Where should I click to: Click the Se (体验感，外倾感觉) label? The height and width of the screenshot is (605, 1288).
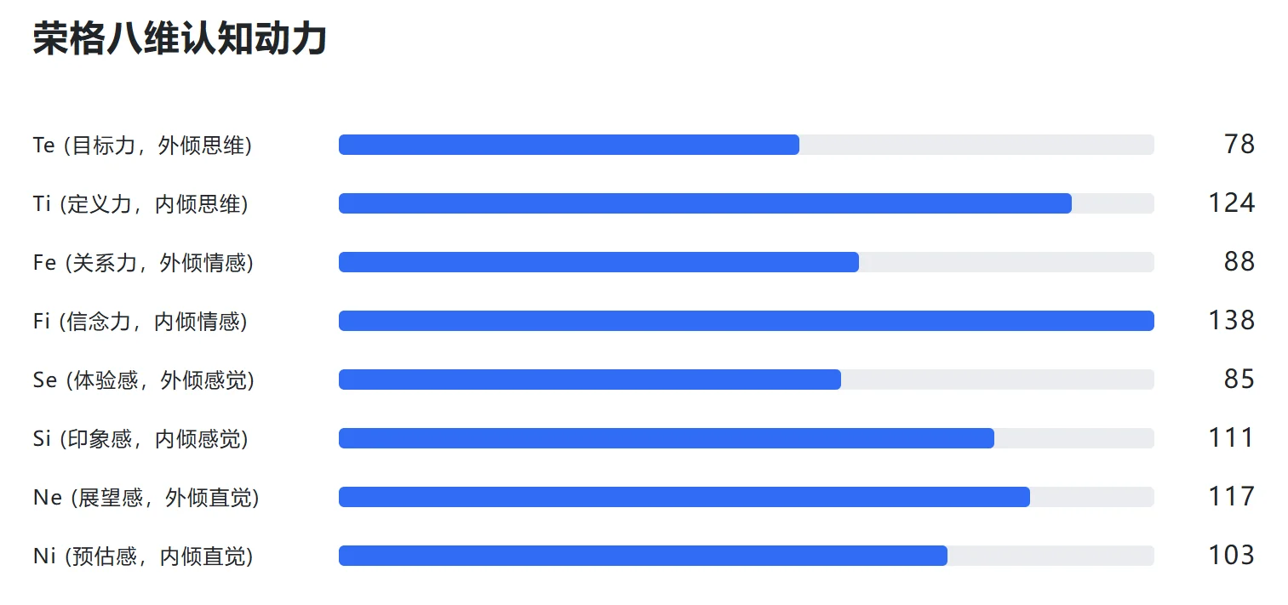[x=143, y=380]
